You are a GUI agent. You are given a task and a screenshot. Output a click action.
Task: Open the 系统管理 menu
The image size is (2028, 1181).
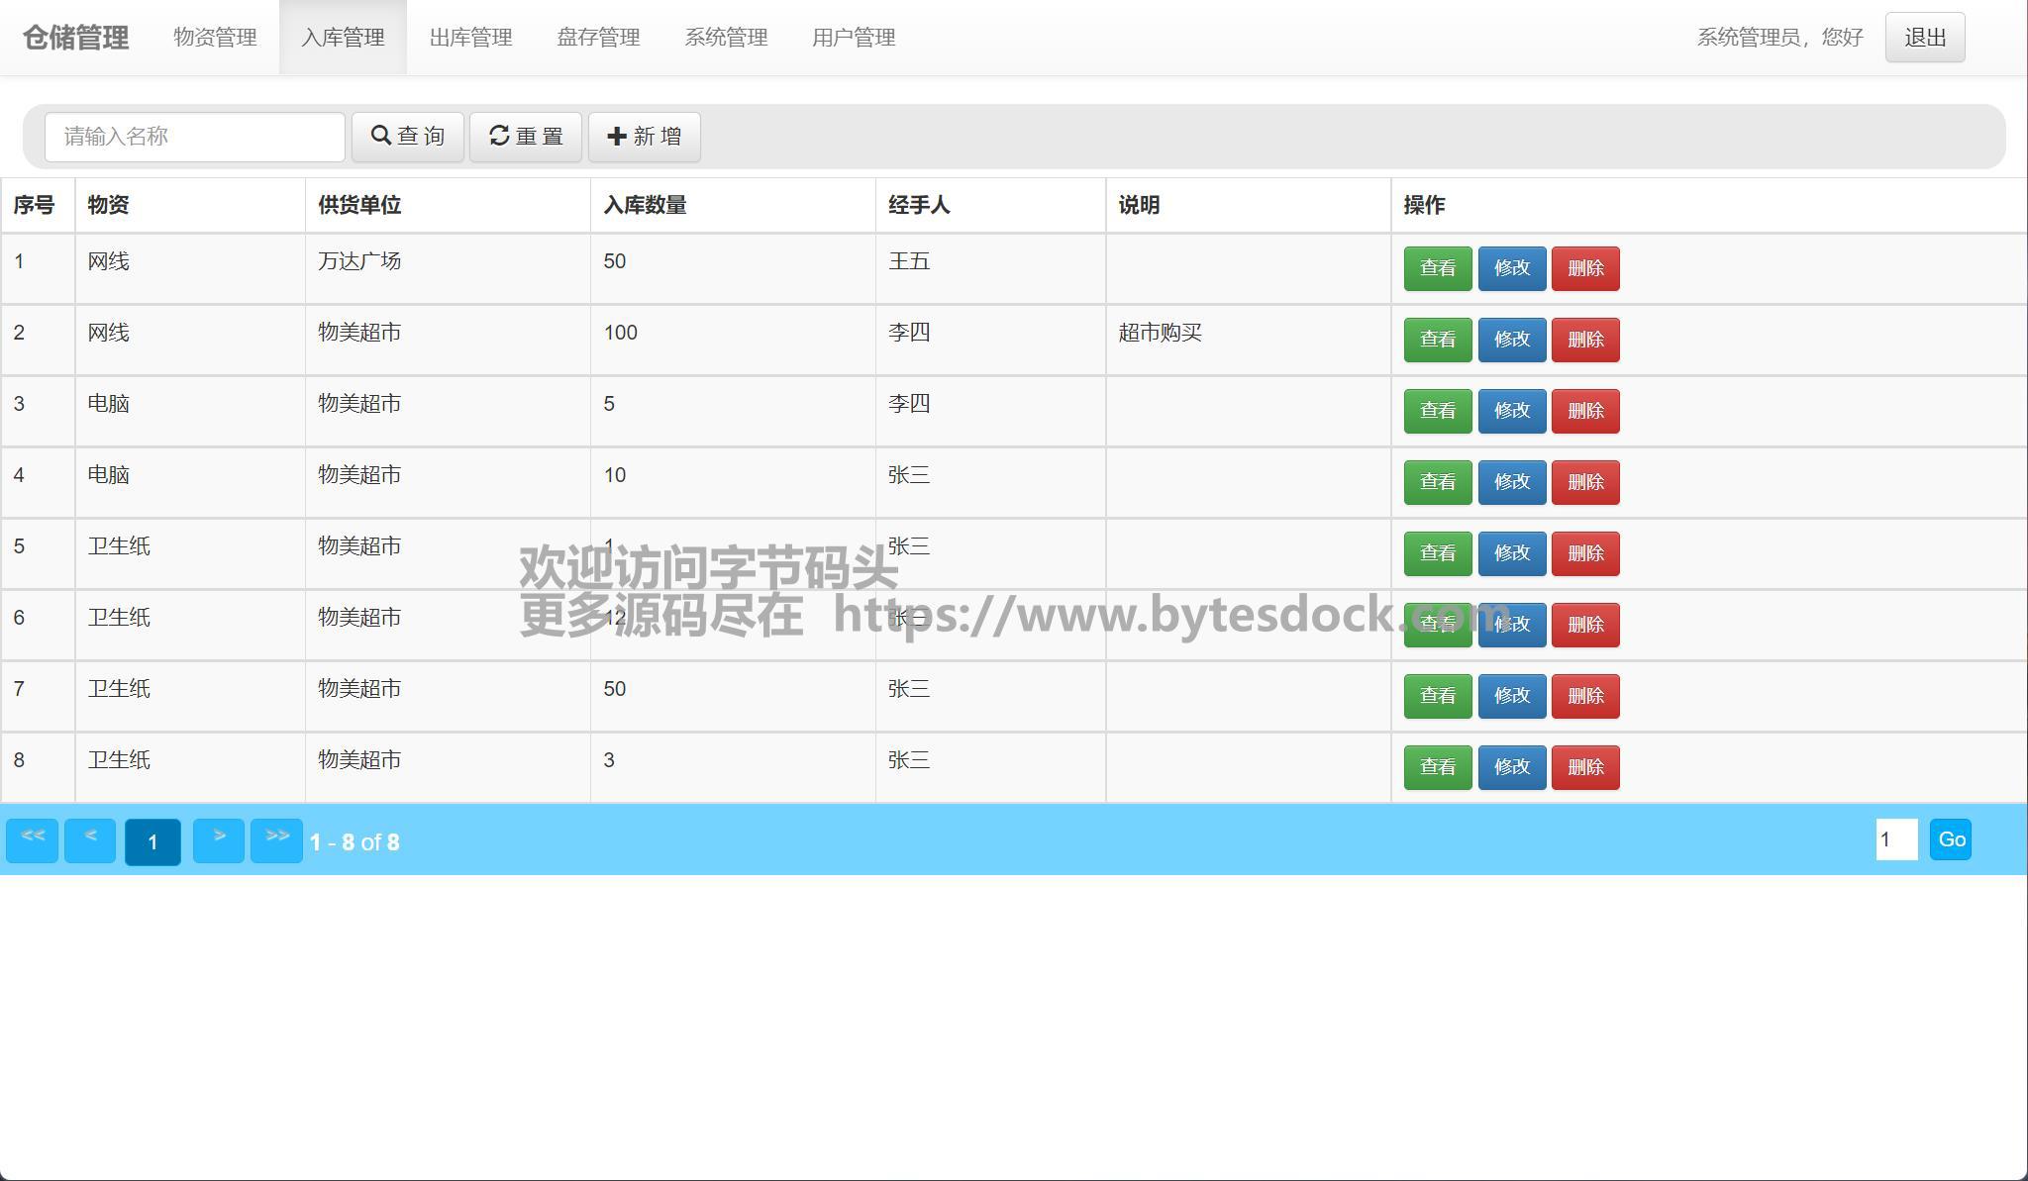(x=726, y=38)
